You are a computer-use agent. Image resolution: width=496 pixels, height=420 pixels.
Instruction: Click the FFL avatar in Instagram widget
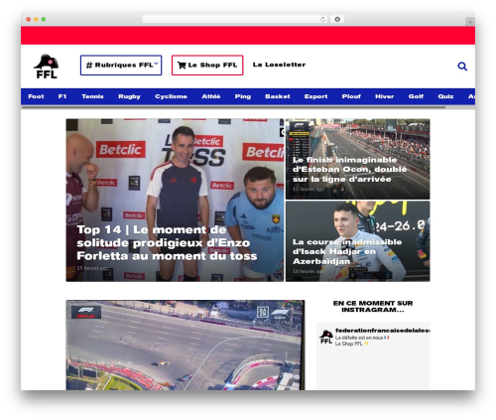326,337
